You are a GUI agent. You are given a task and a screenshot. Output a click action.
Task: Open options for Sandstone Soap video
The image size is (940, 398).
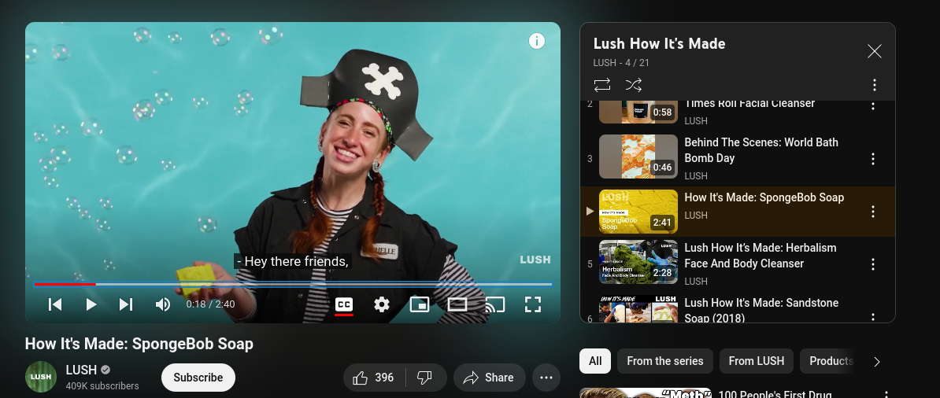tap(873, 316)
